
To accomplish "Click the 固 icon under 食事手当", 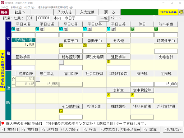I will tap(61, 45).
